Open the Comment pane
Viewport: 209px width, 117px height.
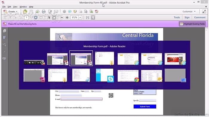point(200,18)
